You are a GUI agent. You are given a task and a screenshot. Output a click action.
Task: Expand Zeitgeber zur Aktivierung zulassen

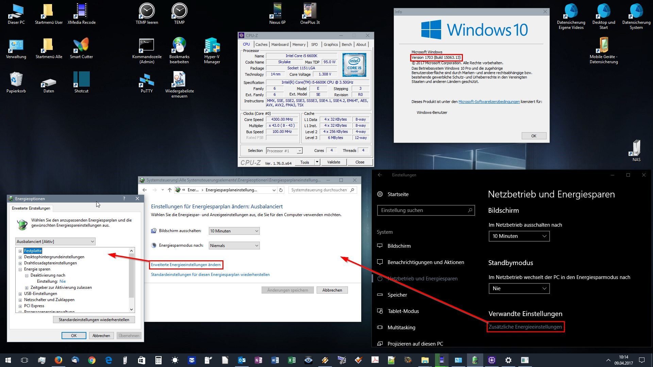pyautogui.click(x=27, y=288)
